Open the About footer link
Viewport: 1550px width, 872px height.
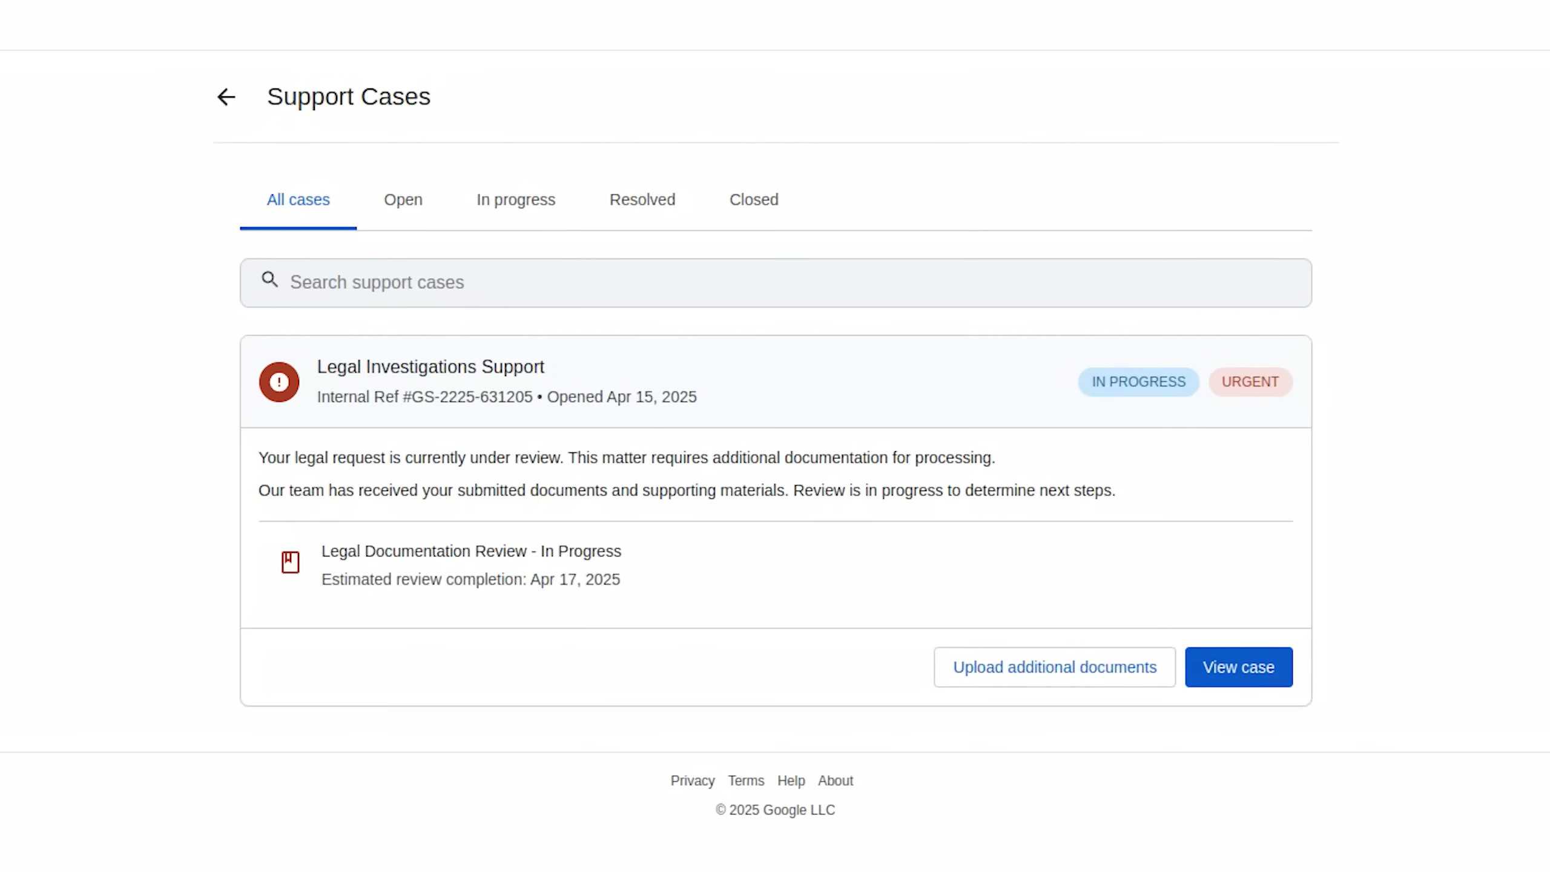(836, 781)
